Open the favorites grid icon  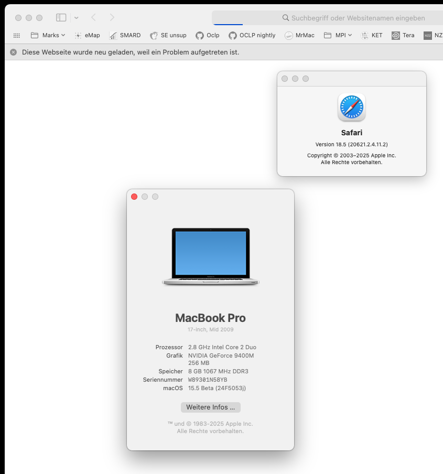[17, 35]
